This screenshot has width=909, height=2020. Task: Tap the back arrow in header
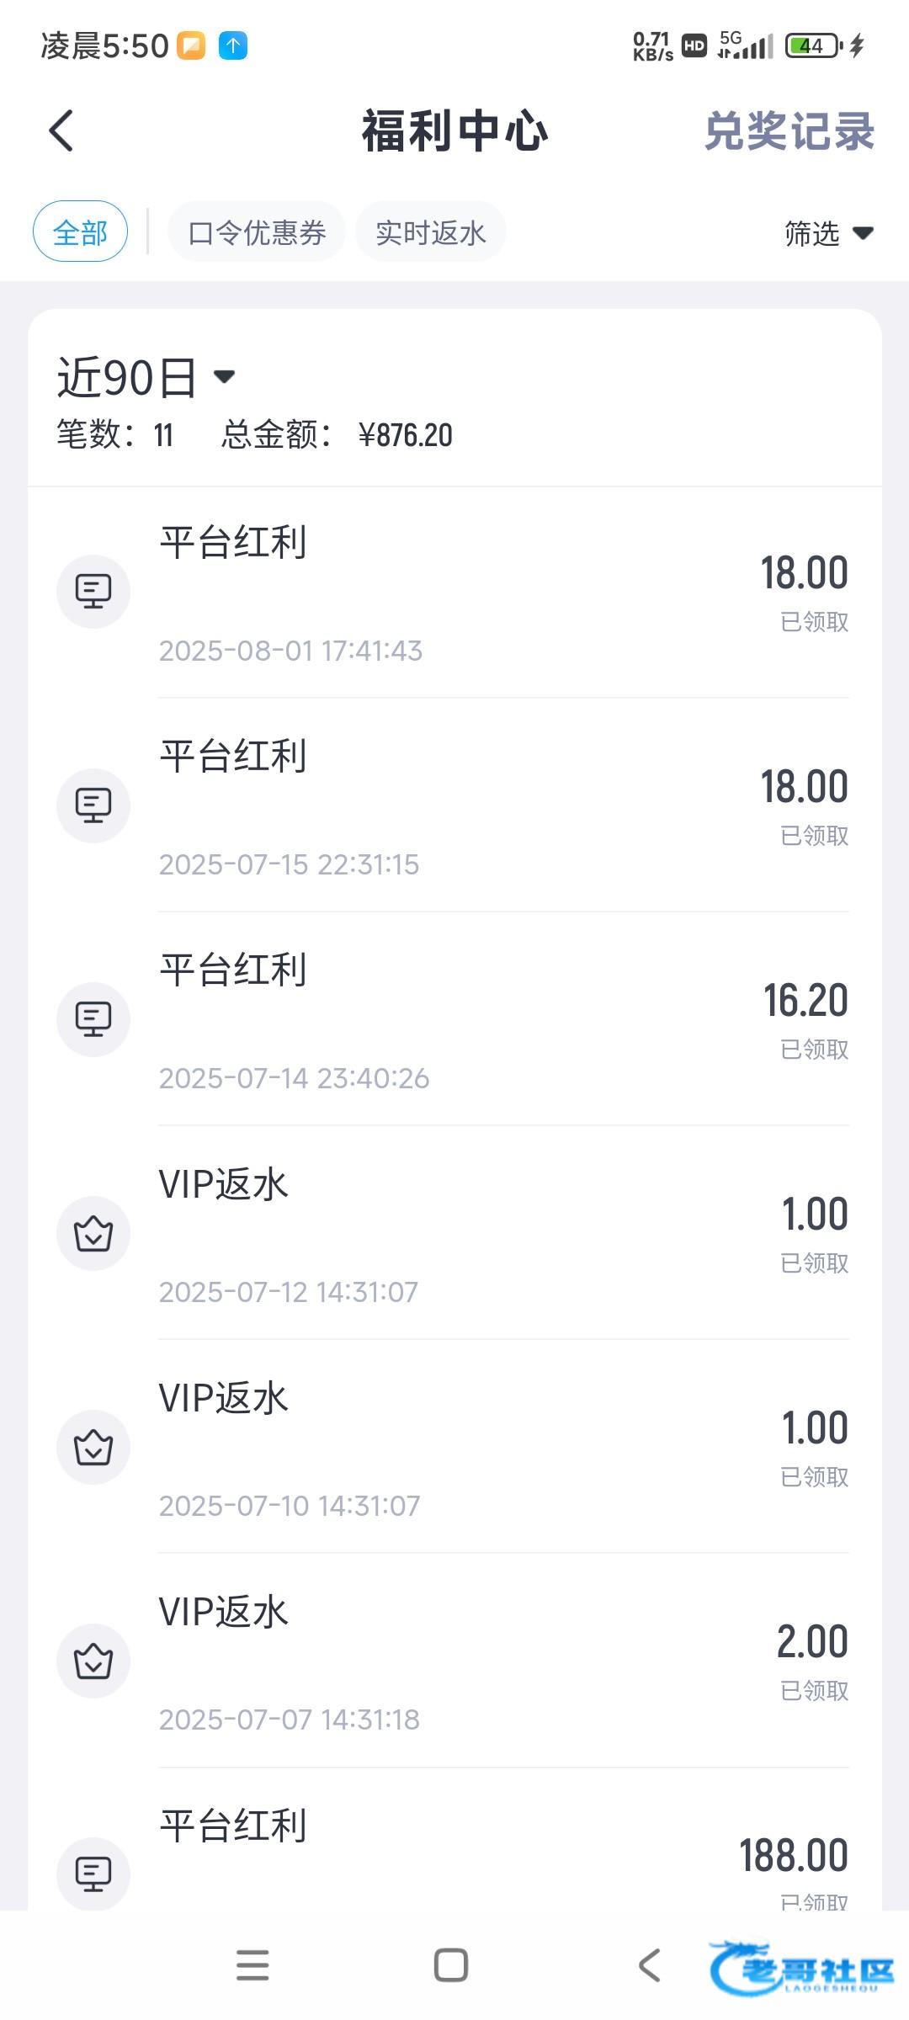coord(61,131)
